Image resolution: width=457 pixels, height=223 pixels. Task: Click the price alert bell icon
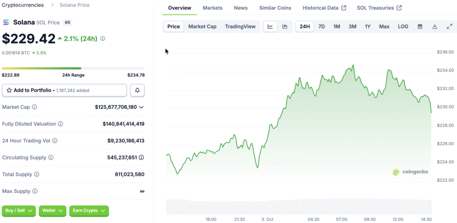(x=137, y=90)
